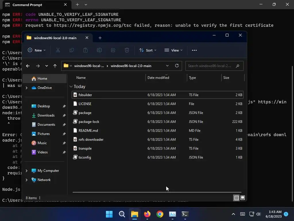Viewport: 294px width, 221px height.
Task: Collapse the Today group
Action: [x=71, y=87]
